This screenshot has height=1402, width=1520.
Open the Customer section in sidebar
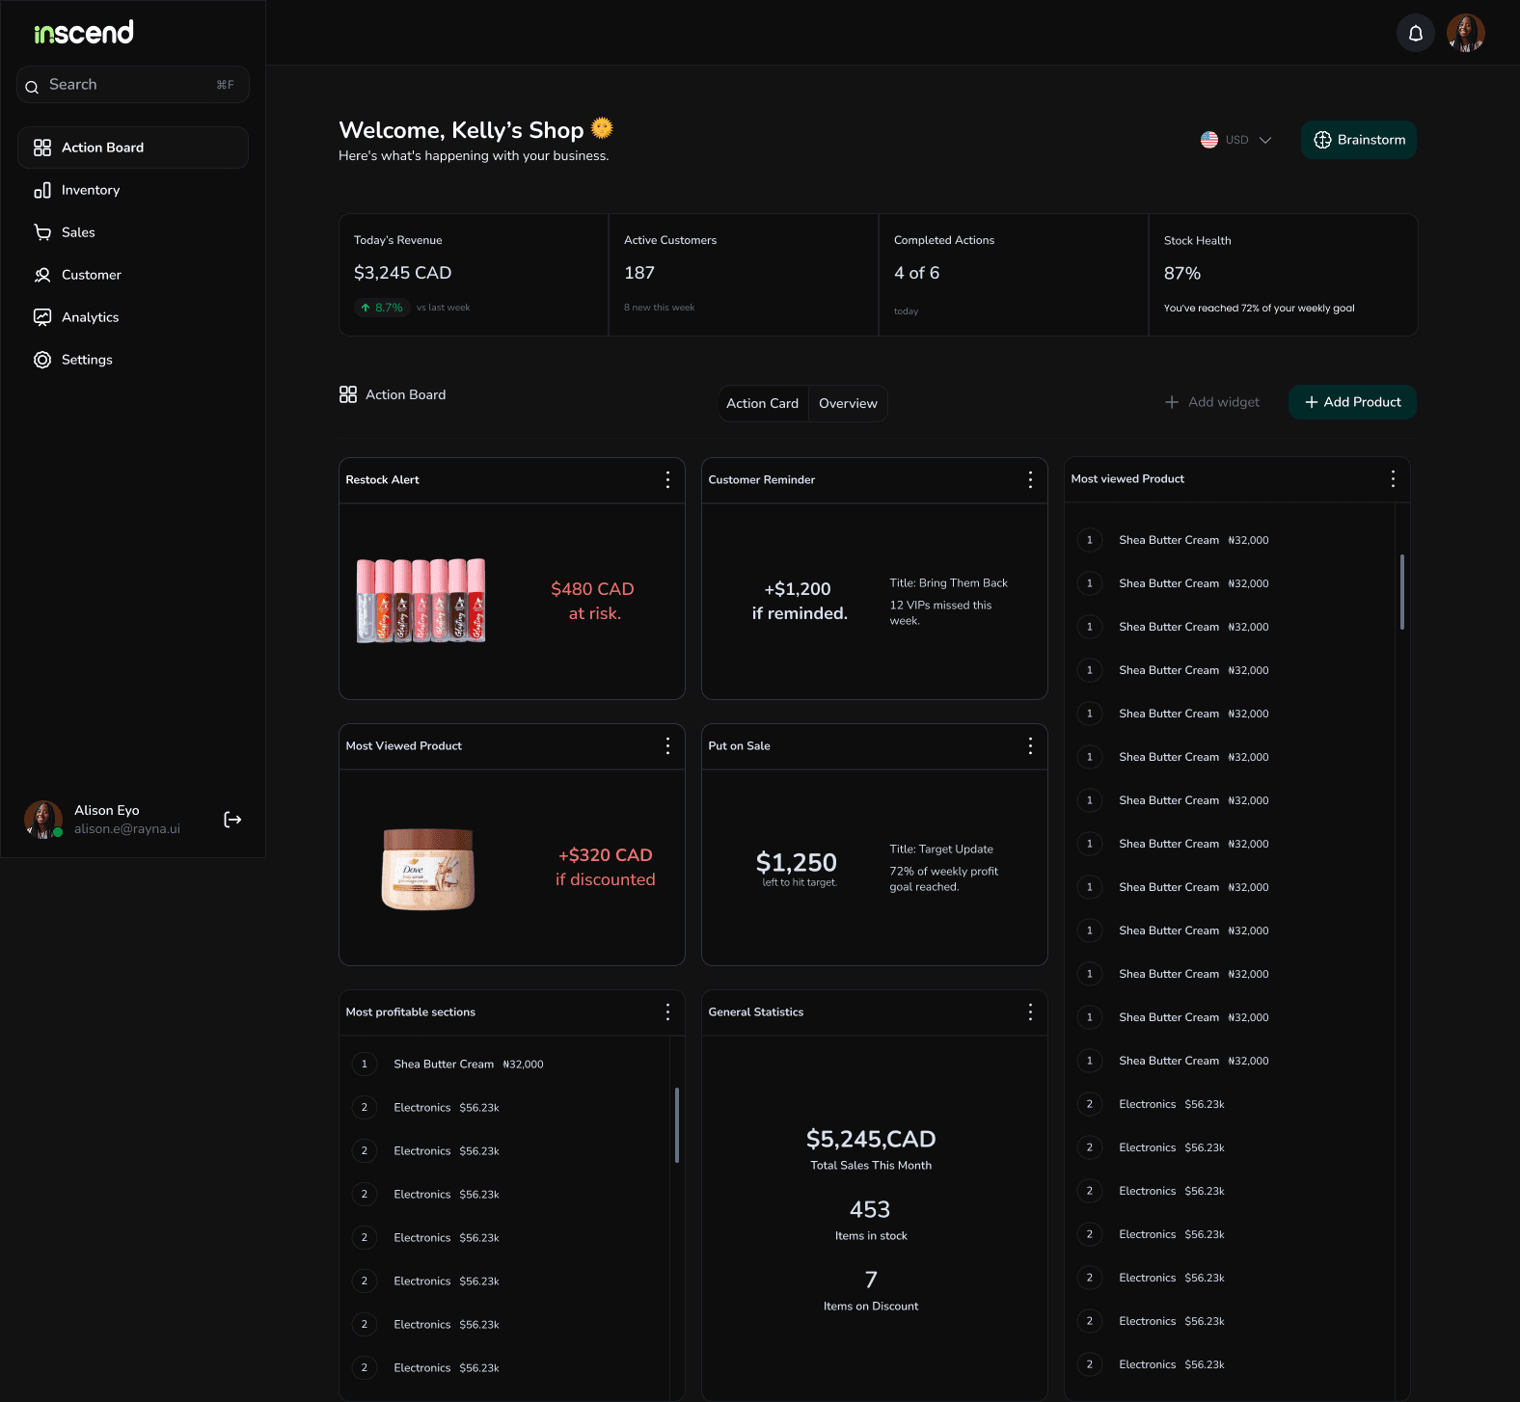pos(91,275)
